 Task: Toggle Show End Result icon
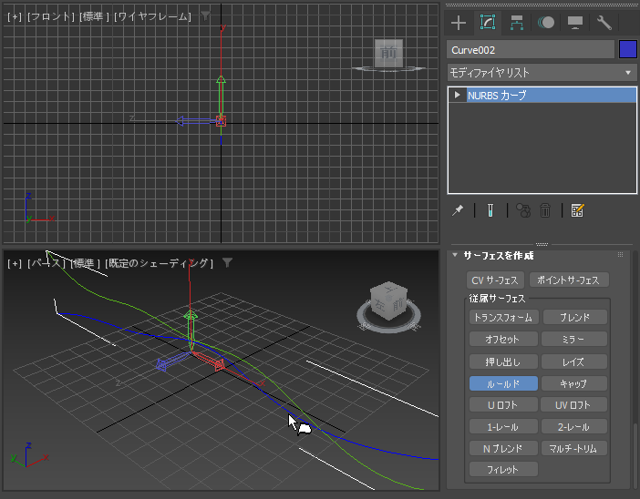click(x=490, y=210)
